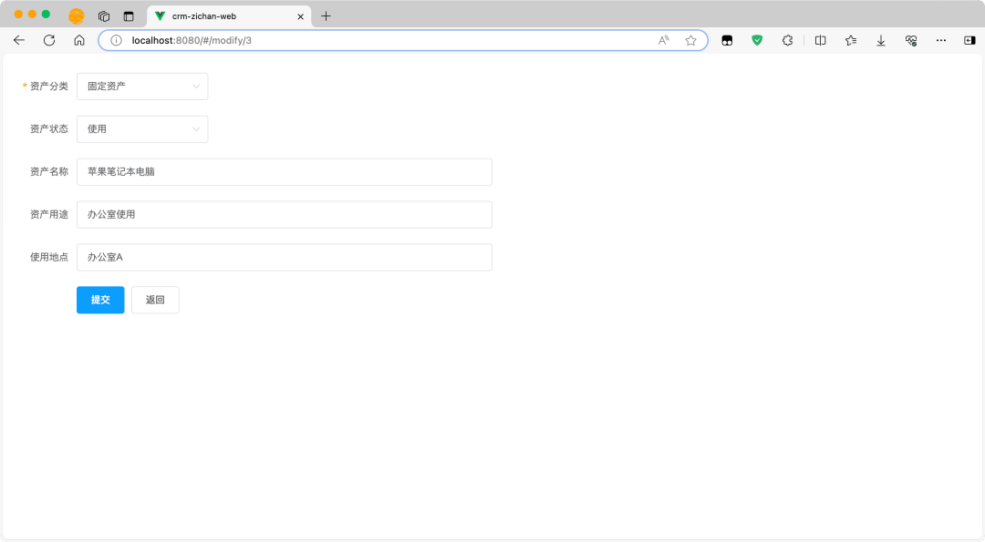Click the macOS yellow minimize window button
Screen dimensions: 985x542
[32, 15]
